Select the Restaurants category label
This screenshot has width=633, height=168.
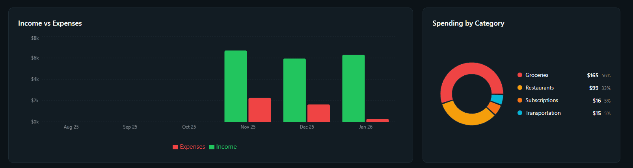pyautogui.click(x=540, y=88)
